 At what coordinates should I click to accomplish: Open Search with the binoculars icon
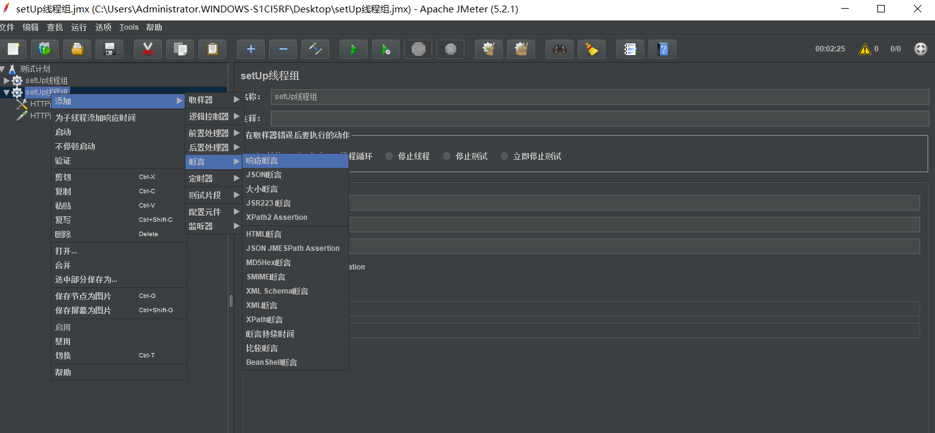click(x=559, y=49)
